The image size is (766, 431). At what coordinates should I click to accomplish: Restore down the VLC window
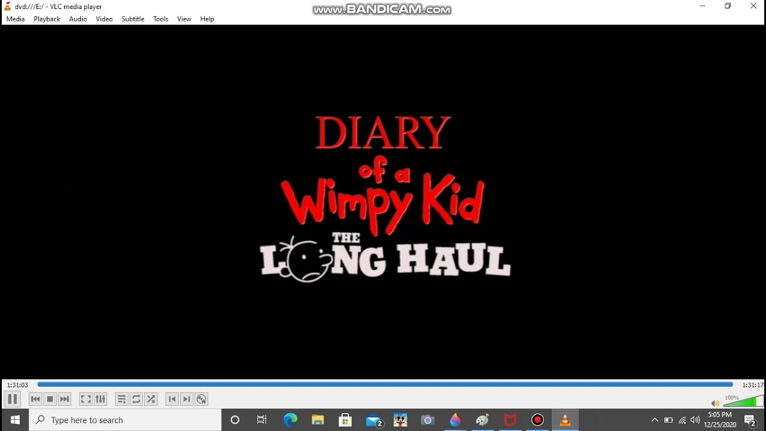(x=728, y=6)
